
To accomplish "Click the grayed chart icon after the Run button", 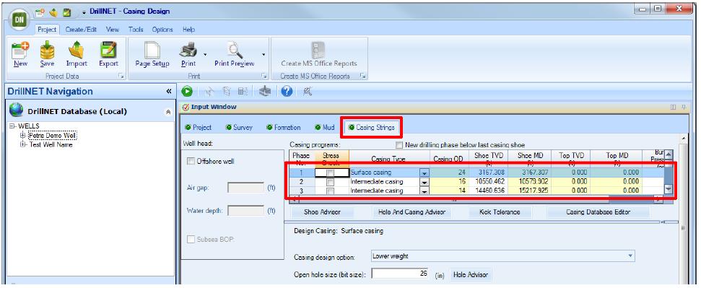I will [209, 92].
